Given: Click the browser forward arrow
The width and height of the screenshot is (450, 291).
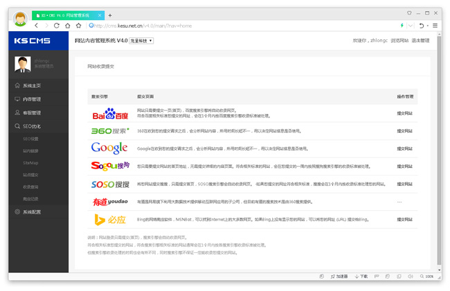Looking at the screenshot, I should [x=46, y=26].
